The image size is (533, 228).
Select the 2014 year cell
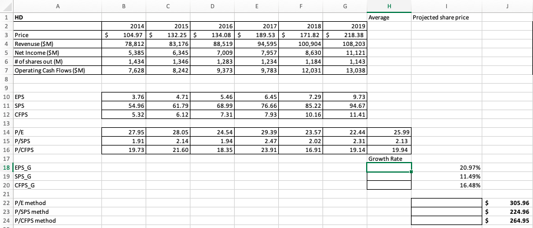(x=124, y=26)
